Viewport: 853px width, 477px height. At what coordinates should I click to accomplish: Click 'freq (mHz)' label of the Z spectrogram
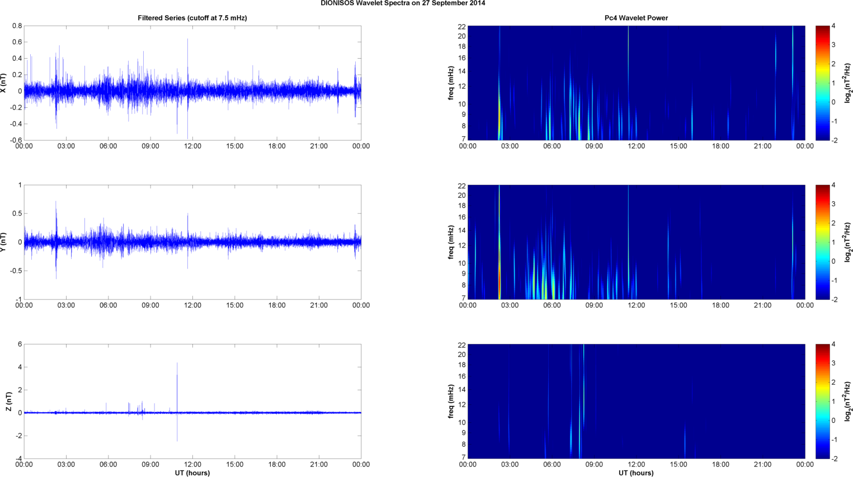coord(451,401)
